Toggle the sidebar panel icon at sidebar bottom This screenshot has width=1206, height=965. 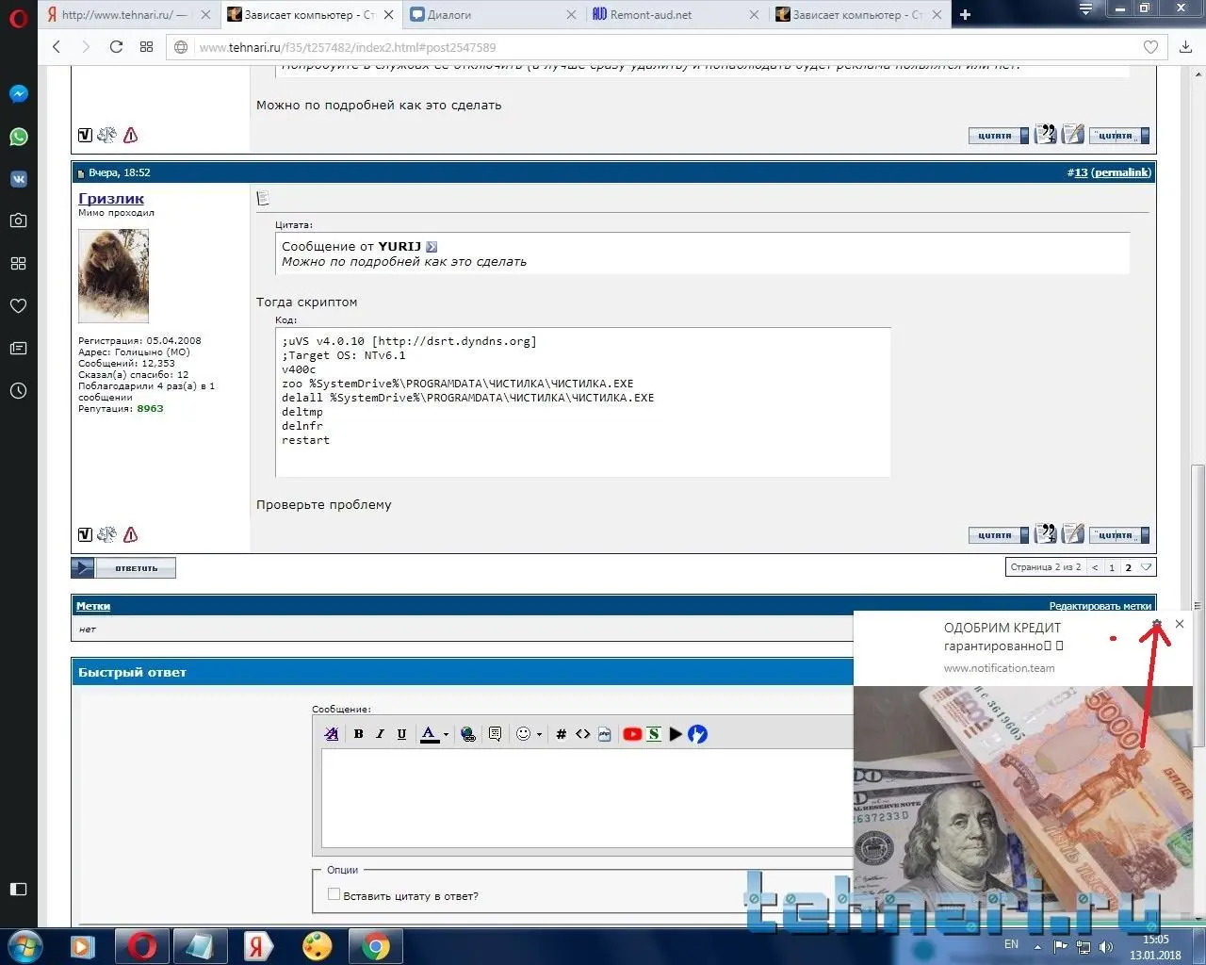click(x=19, y=889)
